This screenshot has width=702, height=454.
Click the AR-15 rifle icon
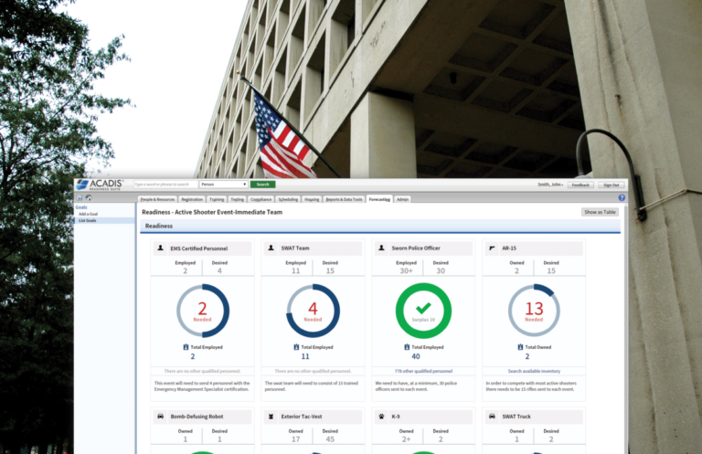click(x=494, y=248)
